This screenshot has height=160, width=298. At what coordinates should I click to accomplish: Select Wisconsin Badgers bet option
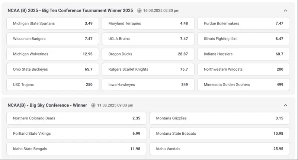point(53,39)
